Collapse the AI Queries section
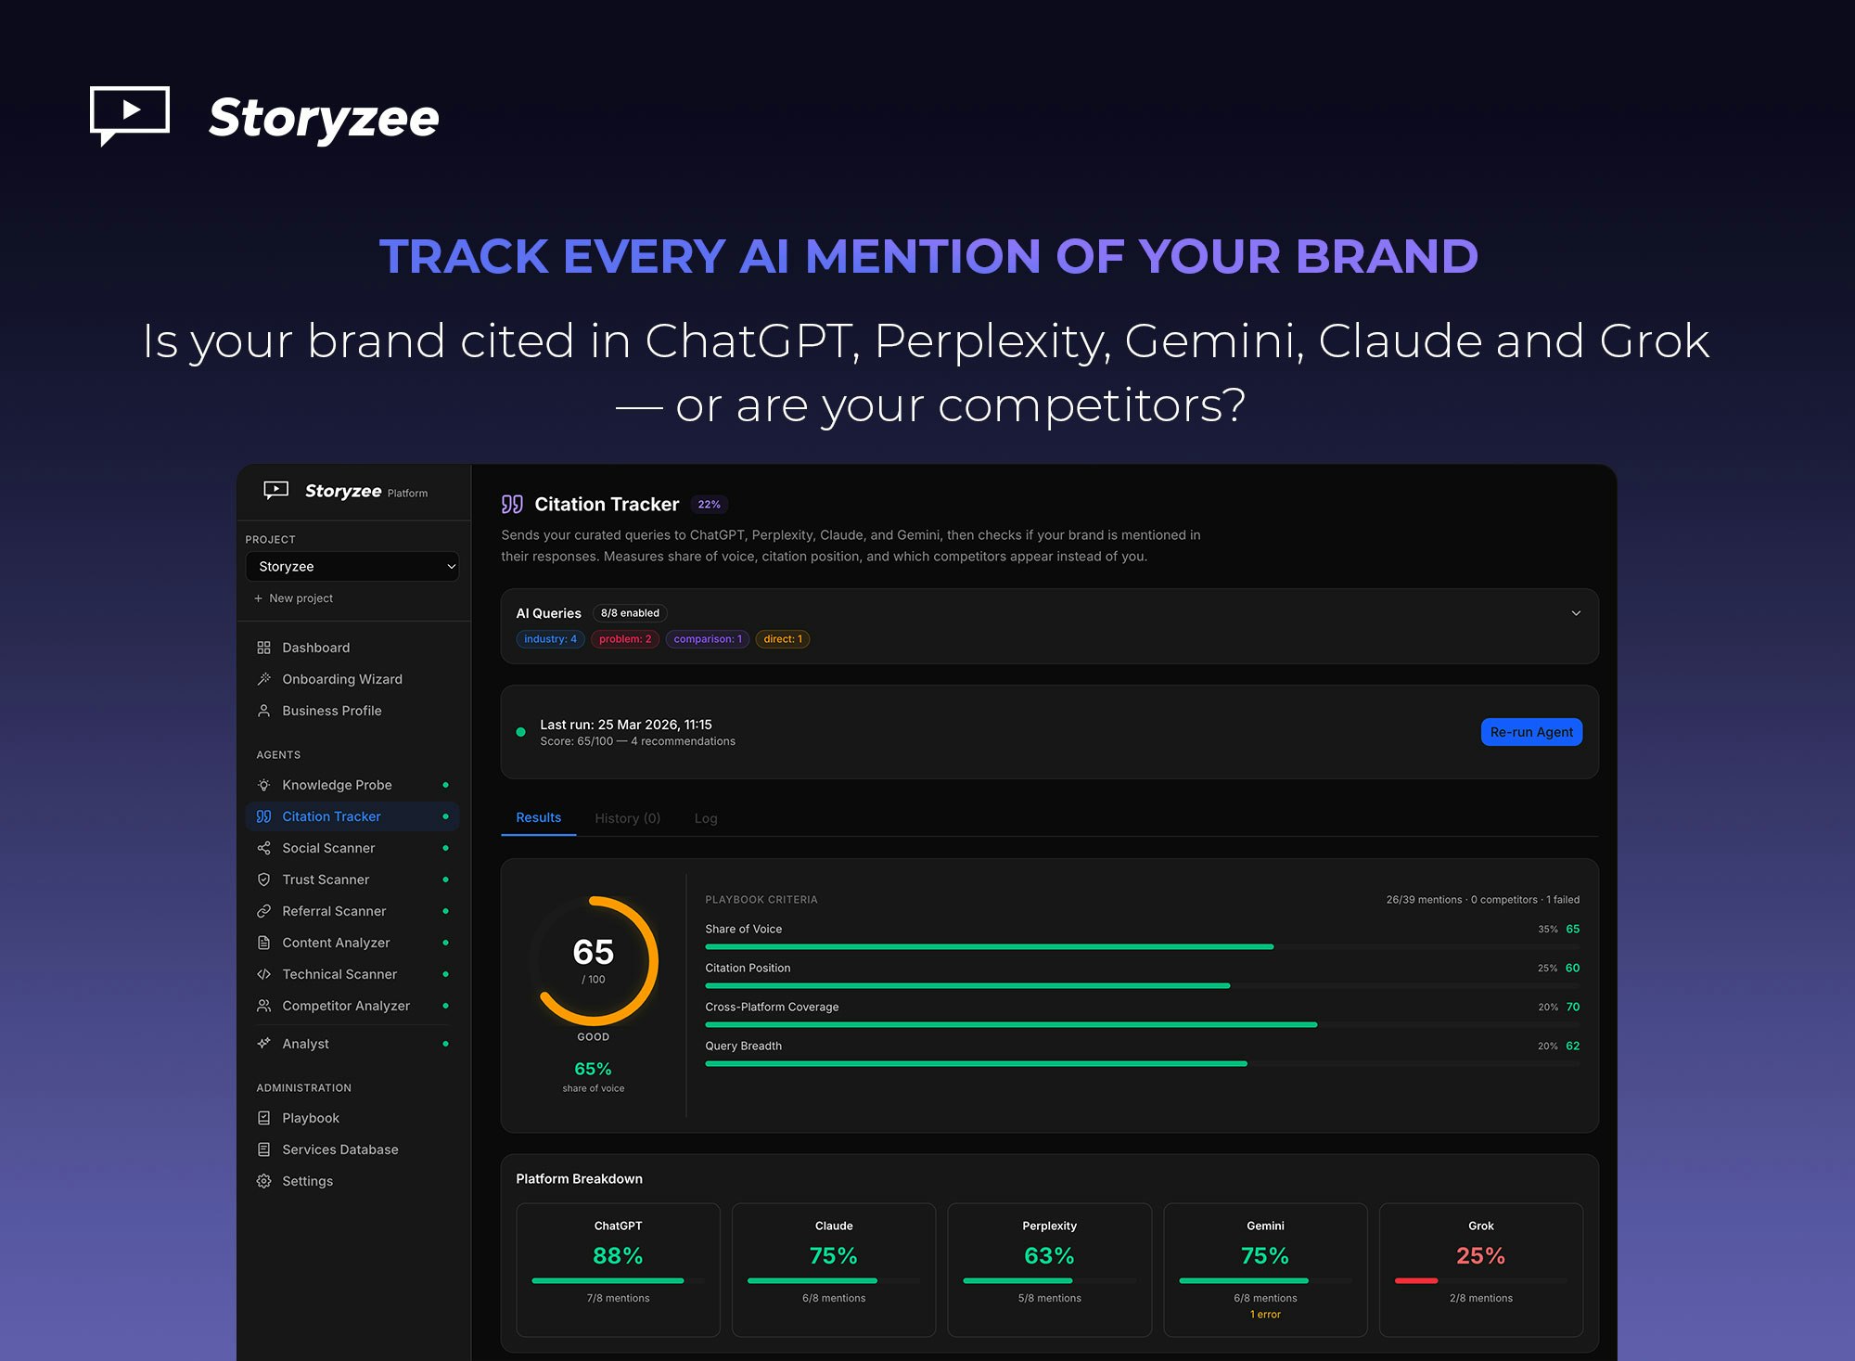The height and width of the screenshot is (1361, 1855). (1575, 613)
